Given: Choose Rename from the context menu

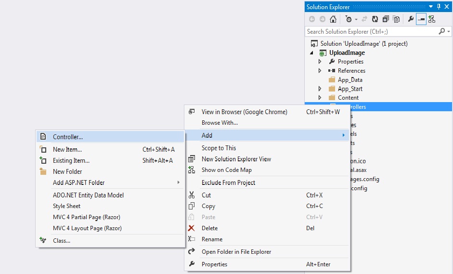Looking at the screenshot, I should (267, 239).
